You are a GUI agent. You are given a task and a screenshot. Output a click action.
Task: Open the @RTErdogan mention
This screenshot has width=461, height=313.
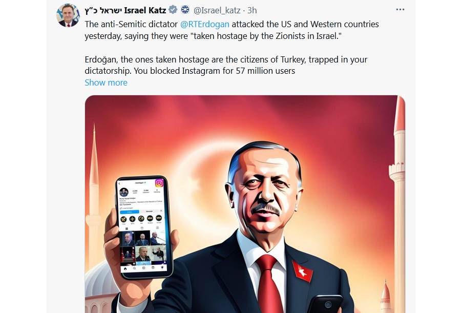pos(204,24)
